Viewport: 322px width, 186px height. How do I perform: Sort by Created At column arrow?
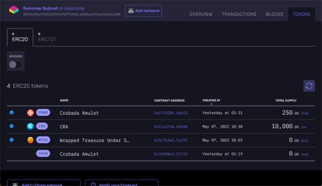tap(211, 104)
